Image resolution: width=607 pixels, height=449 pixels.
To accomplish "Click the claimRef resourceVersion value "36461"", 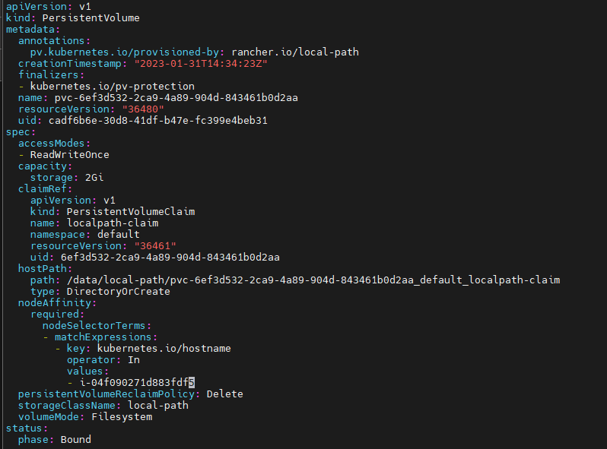I will pos(154,245).
